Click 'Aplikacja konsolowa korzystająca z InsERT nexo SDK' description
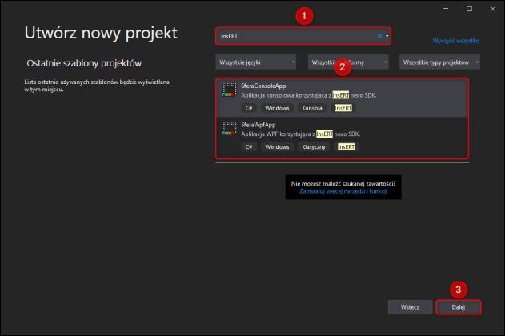This screenshot has height=336, width=505. point(309,95)
